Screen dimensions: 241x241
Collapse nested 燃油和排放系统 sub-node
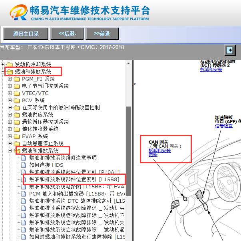10,151
